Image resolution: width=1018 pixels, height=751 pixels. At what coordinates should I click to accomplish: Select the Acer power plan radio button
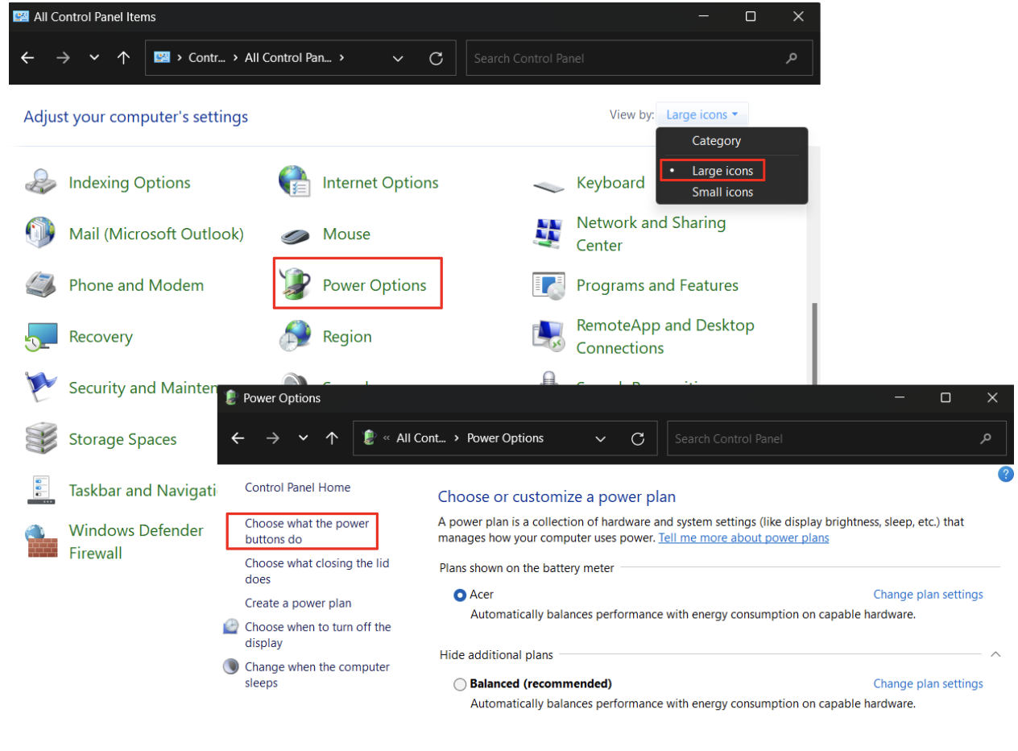(460, 595)
